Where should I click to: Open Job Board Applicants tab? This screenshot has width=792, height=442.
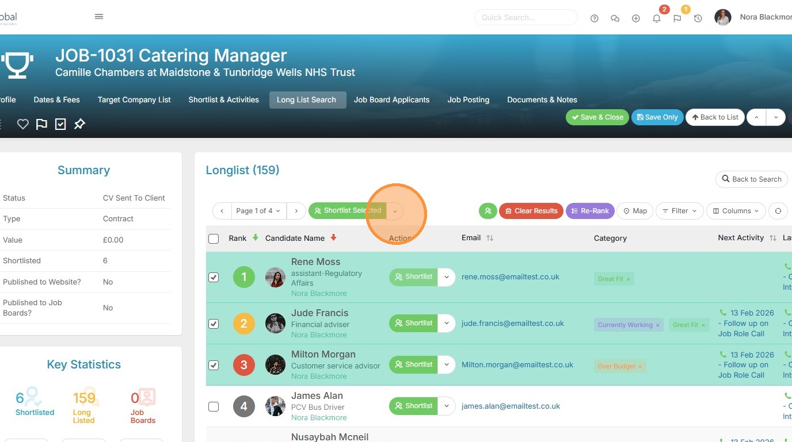(391, 99)
